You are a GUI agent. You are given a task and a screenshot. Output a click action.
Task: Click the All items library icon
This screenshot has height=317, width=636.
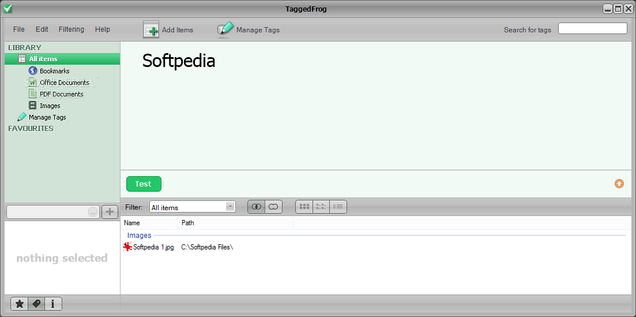coord(22,59)
